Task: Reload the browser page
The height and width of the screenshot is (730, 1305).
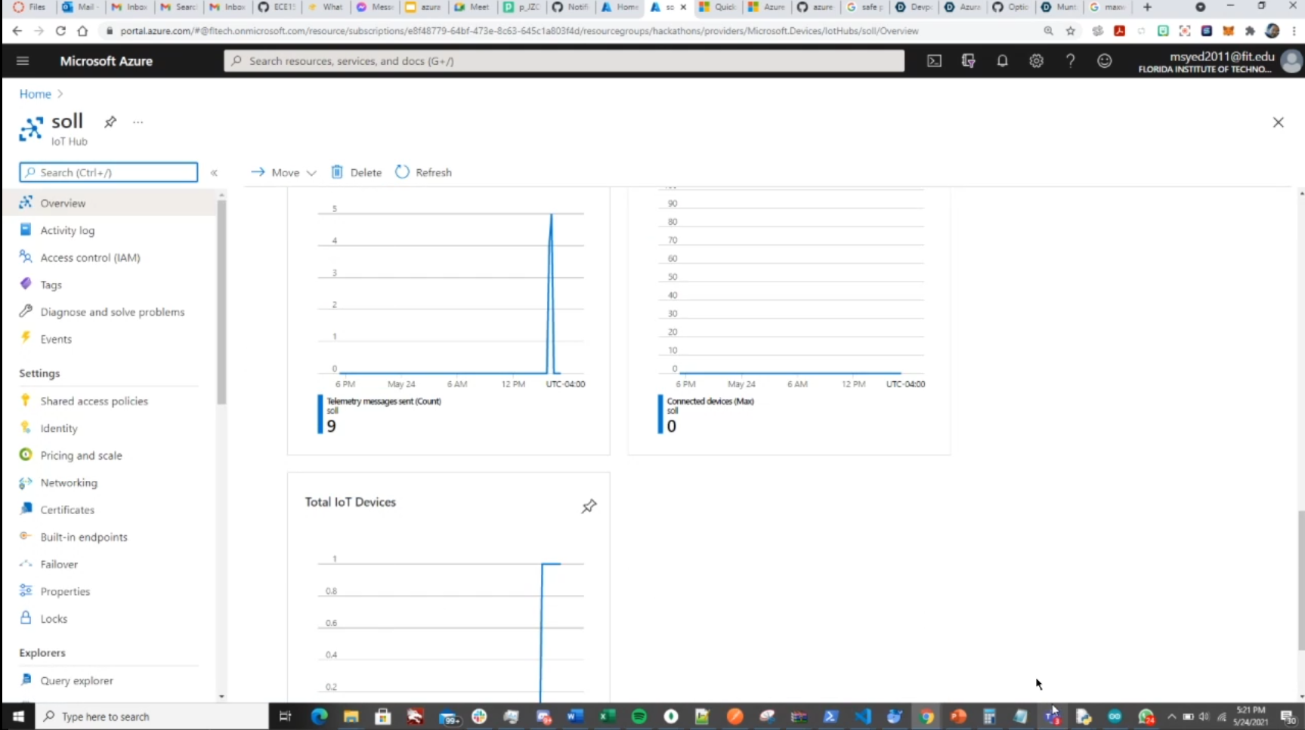Action: (x=60, y=31)
